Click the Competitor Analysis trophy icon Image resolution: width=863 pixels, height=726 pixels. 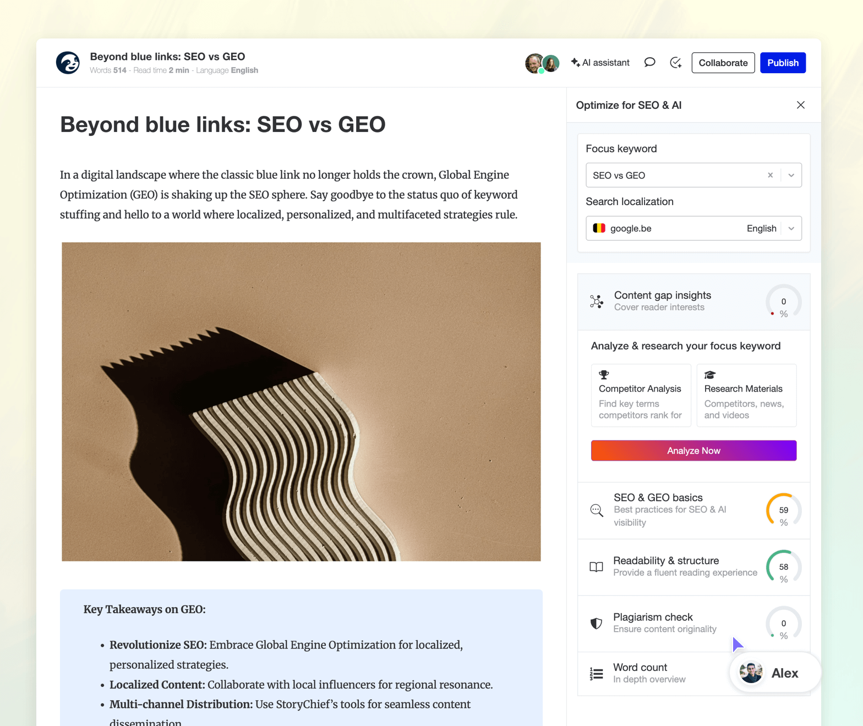604,375
